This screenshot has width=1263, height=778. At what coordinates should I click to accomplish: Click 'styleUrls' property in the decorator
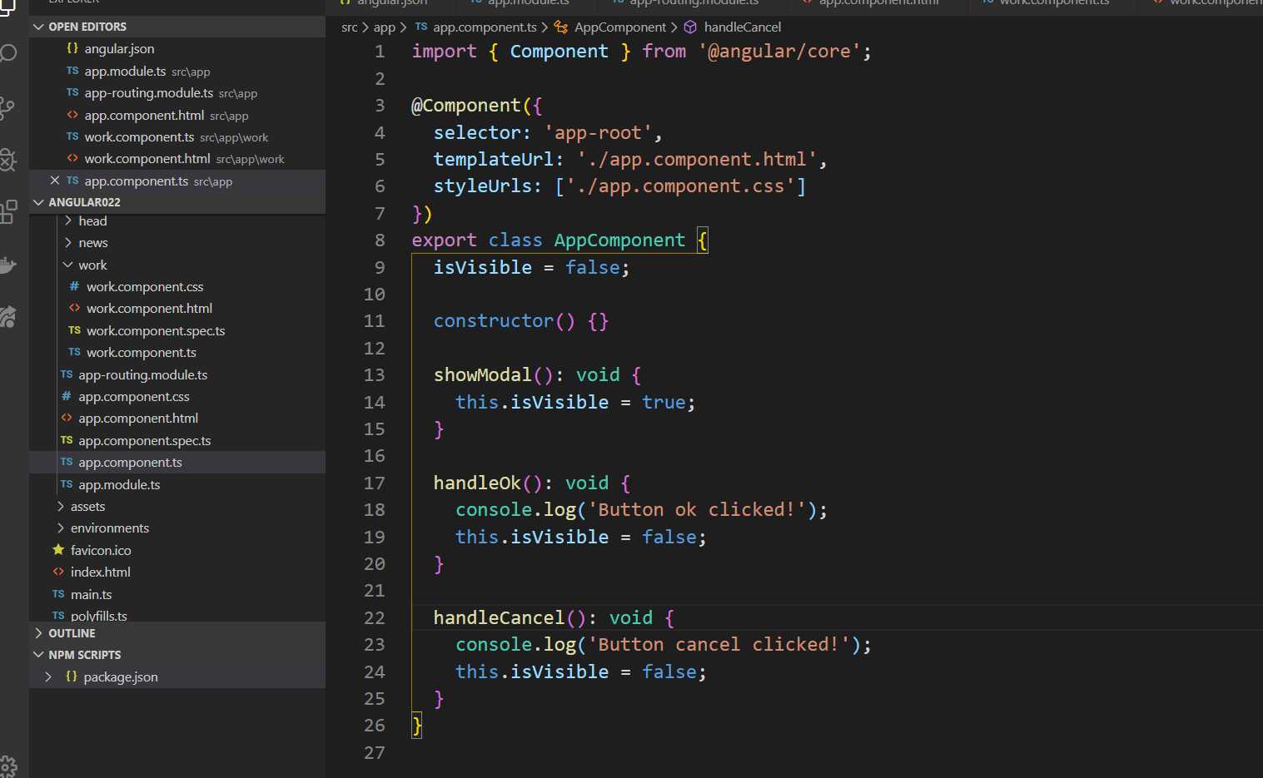482,186
